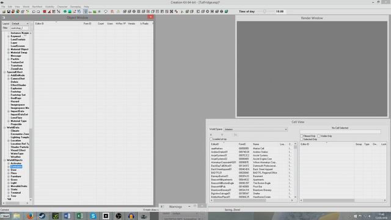
Task: Expand the Furniture tree node
Action: click(9, 177)
